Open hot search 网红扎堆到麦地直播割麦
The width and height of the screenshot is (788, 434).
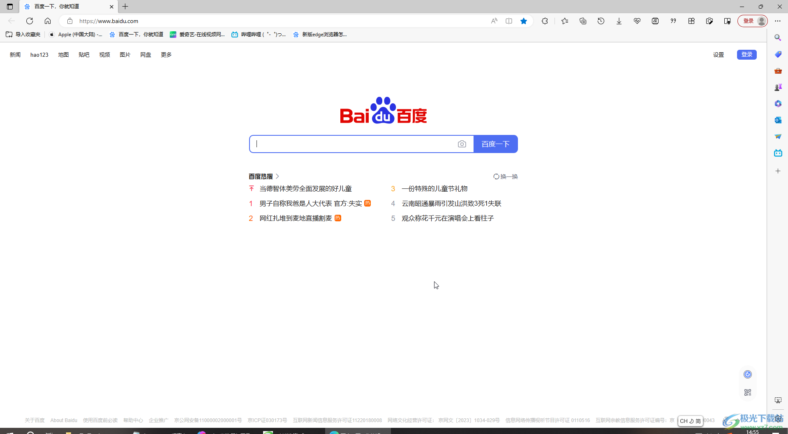(296, 218)
